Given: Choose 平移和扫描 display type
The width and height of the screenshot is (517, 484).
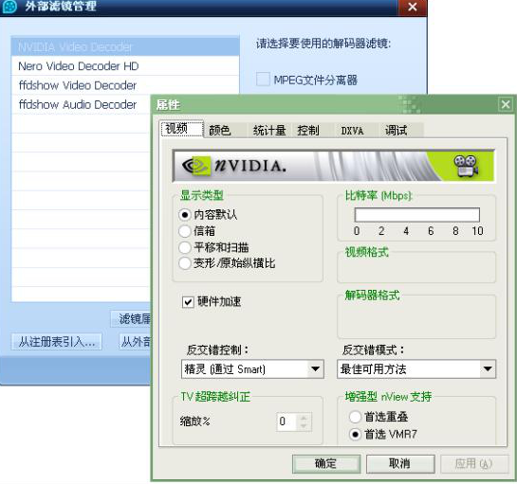Looking at the screenshot, I should tap(185, 247).
